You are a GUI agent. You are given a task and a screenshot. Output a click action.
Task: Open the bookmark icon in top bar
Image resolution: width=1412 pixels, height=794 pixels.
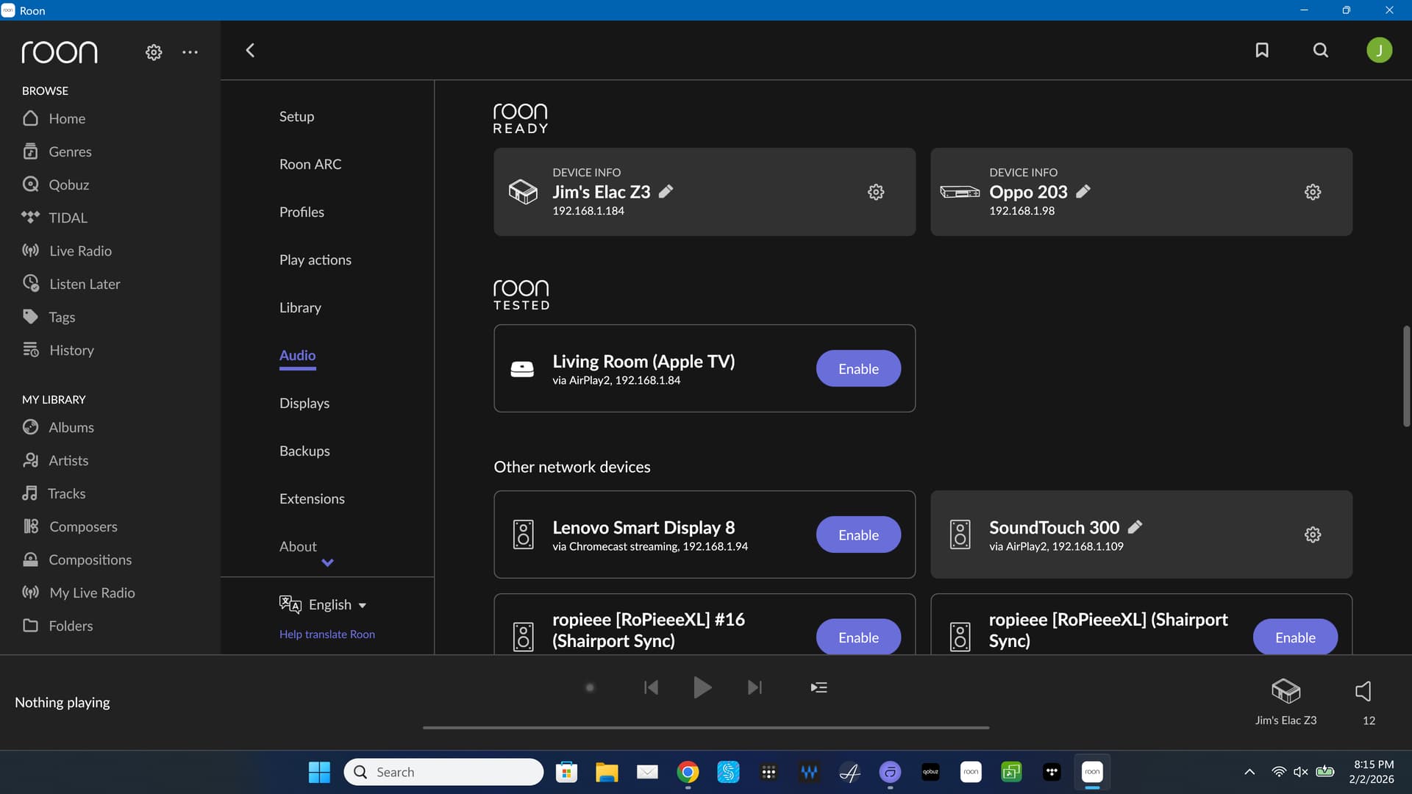[x=1262, y=50]
